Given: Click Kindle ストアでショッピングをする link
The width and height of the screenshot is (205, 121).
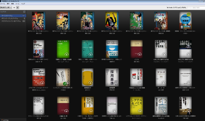Looking at the screenshot, I should click(177, 8).
